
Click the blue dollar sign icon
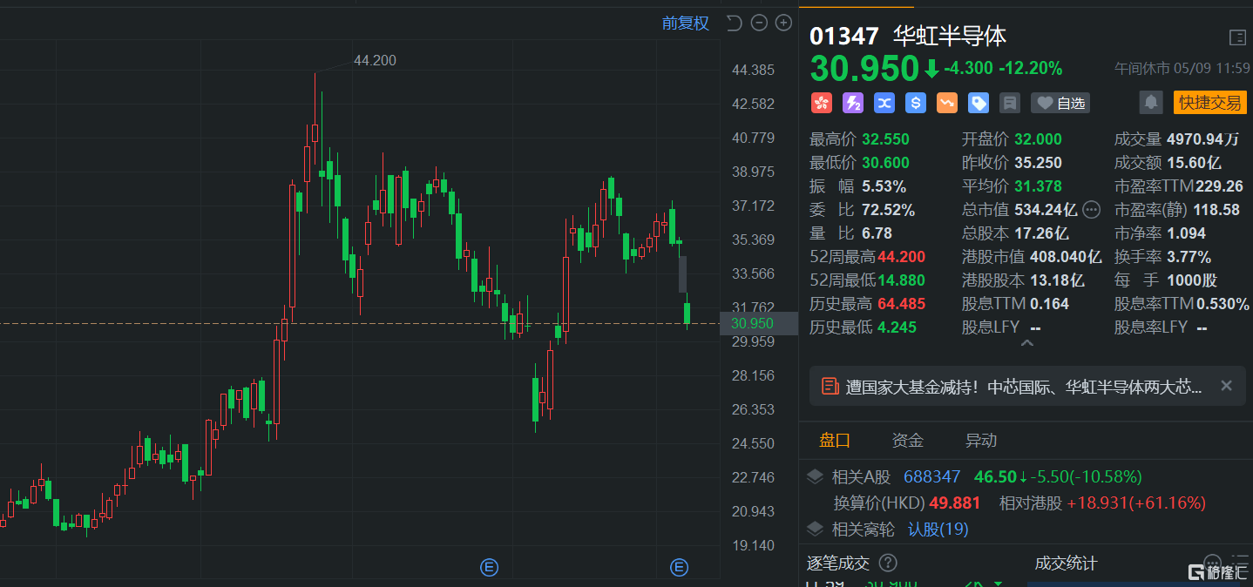pyautogui.click(x=916, y=103)
